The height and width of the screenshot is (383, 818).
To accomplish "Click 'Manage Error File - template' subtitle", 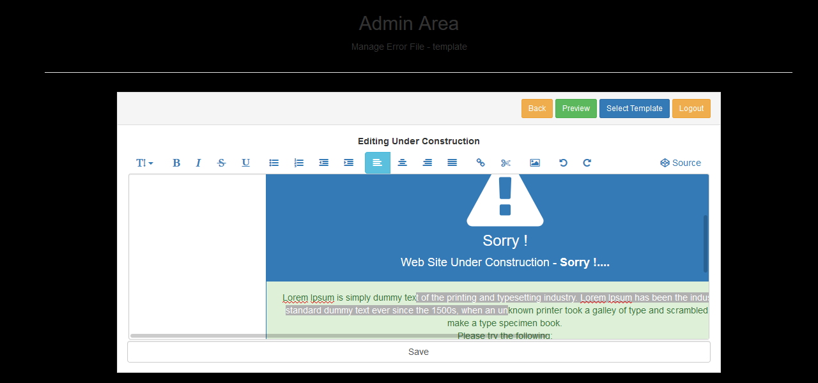I will [409, 47].
